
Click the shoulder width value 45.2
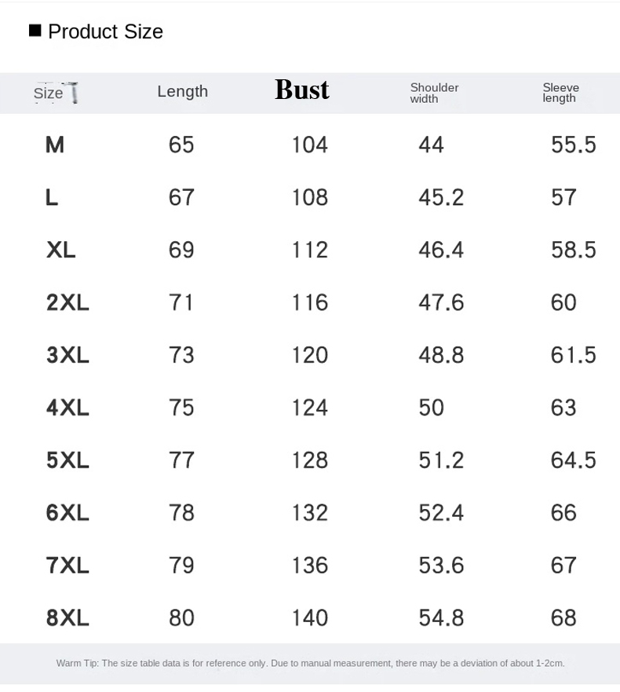click(441, 197)
